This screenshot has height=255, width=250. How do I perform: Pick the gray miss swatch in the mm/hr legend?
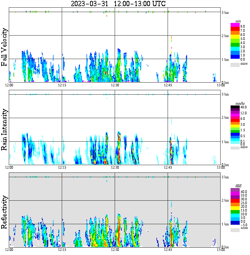point(235,148)
